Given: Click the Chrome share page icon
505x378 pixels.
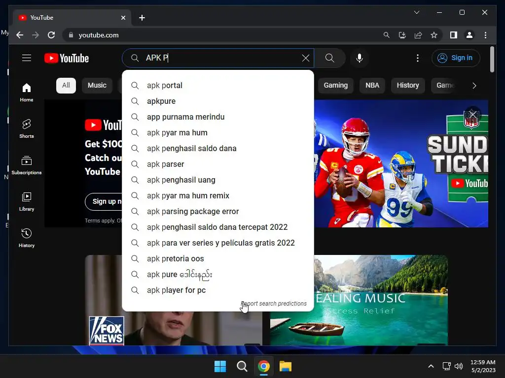Looking at the screenshot, I should 418,35.
